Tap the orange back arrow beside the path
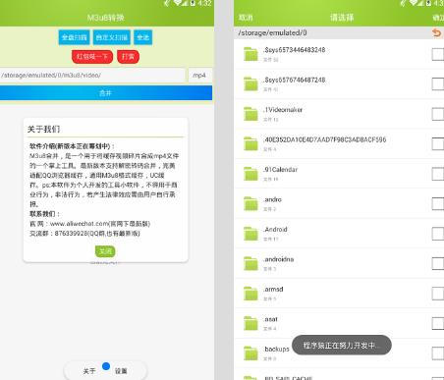The image size is (444, 380). (436, 32)
